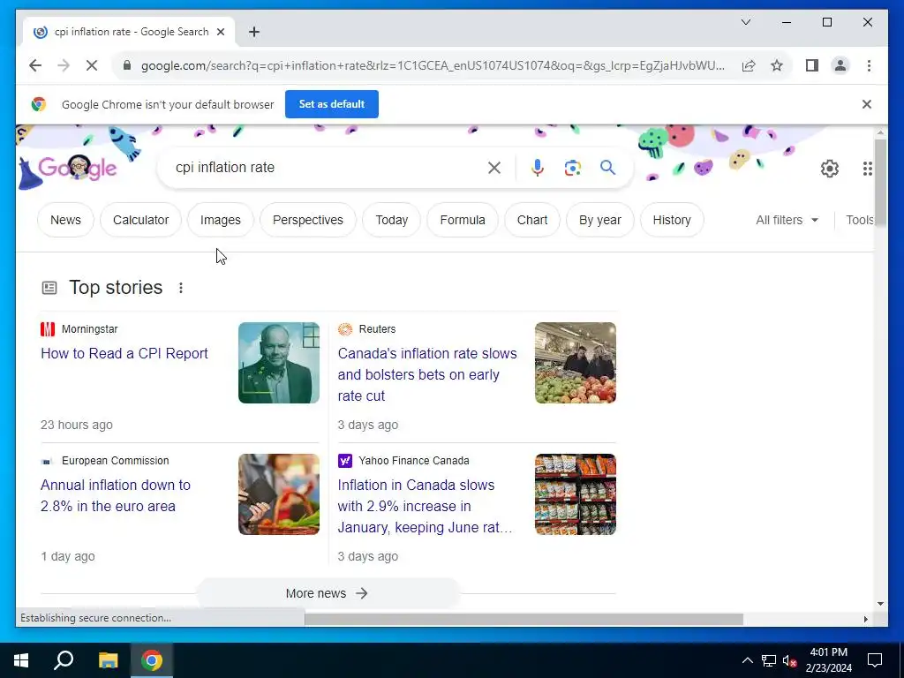This screenshot has width=904, height=678.
Task: Click the European Commission article thumbnail
Action: [279, 494]
